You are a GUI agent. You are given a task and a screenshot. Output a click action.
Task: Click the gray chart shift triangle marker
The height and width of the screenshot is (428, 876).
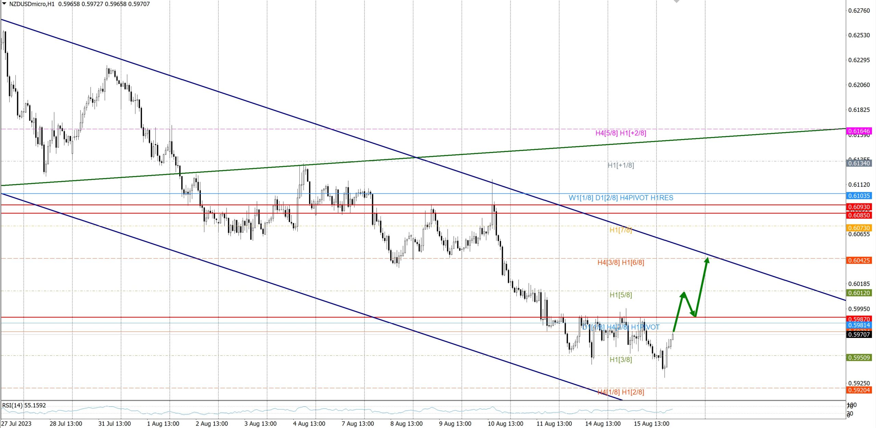coord(677,1)
